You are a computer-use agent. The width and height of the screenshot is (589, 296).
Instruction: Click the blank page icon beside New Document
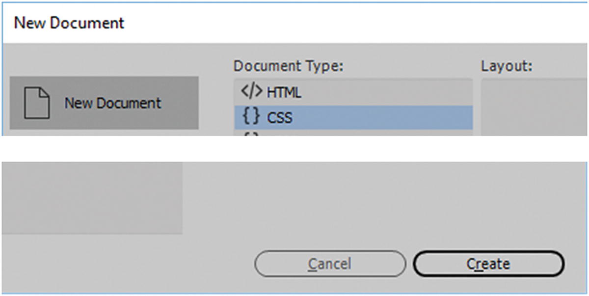[x=37, y=103]
